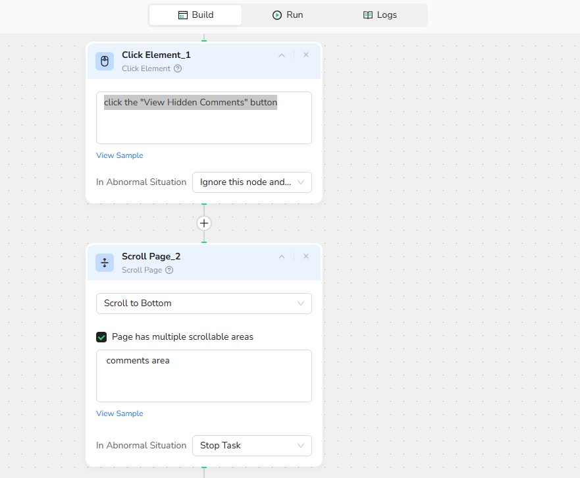580x478 pixels.
Task: Open the Scroll to Bottom dropdown
Action: (x=204, y=304)
